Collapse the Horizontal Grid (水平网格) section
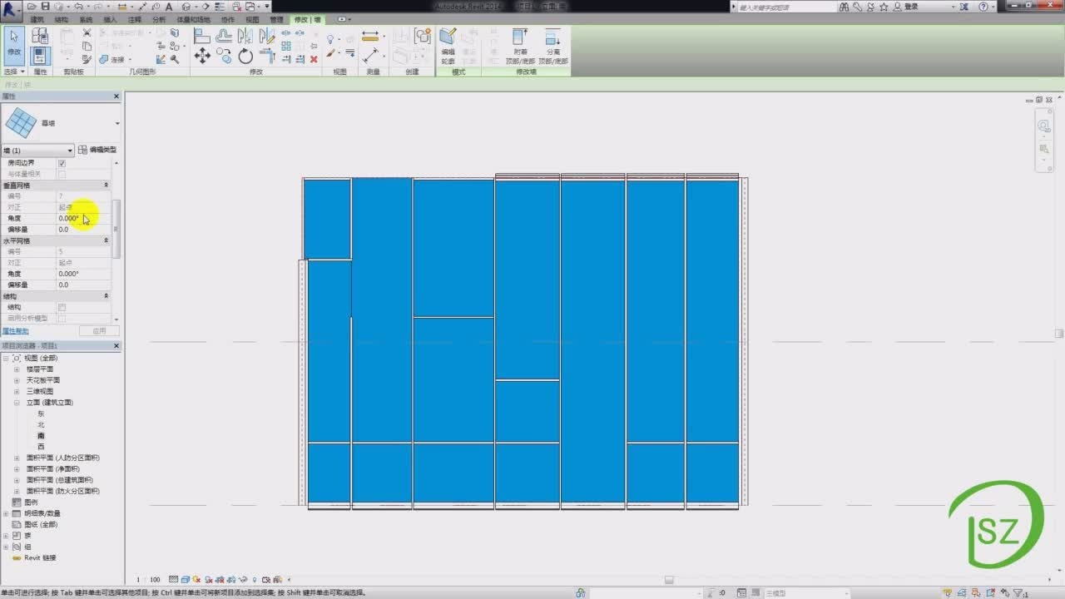Viewport: 1065px width, 599px height. click(x=106, y=240)
